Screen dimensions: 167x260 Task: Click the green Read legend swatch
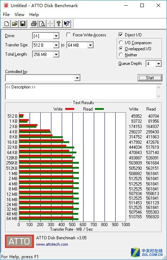coord(100,109)
